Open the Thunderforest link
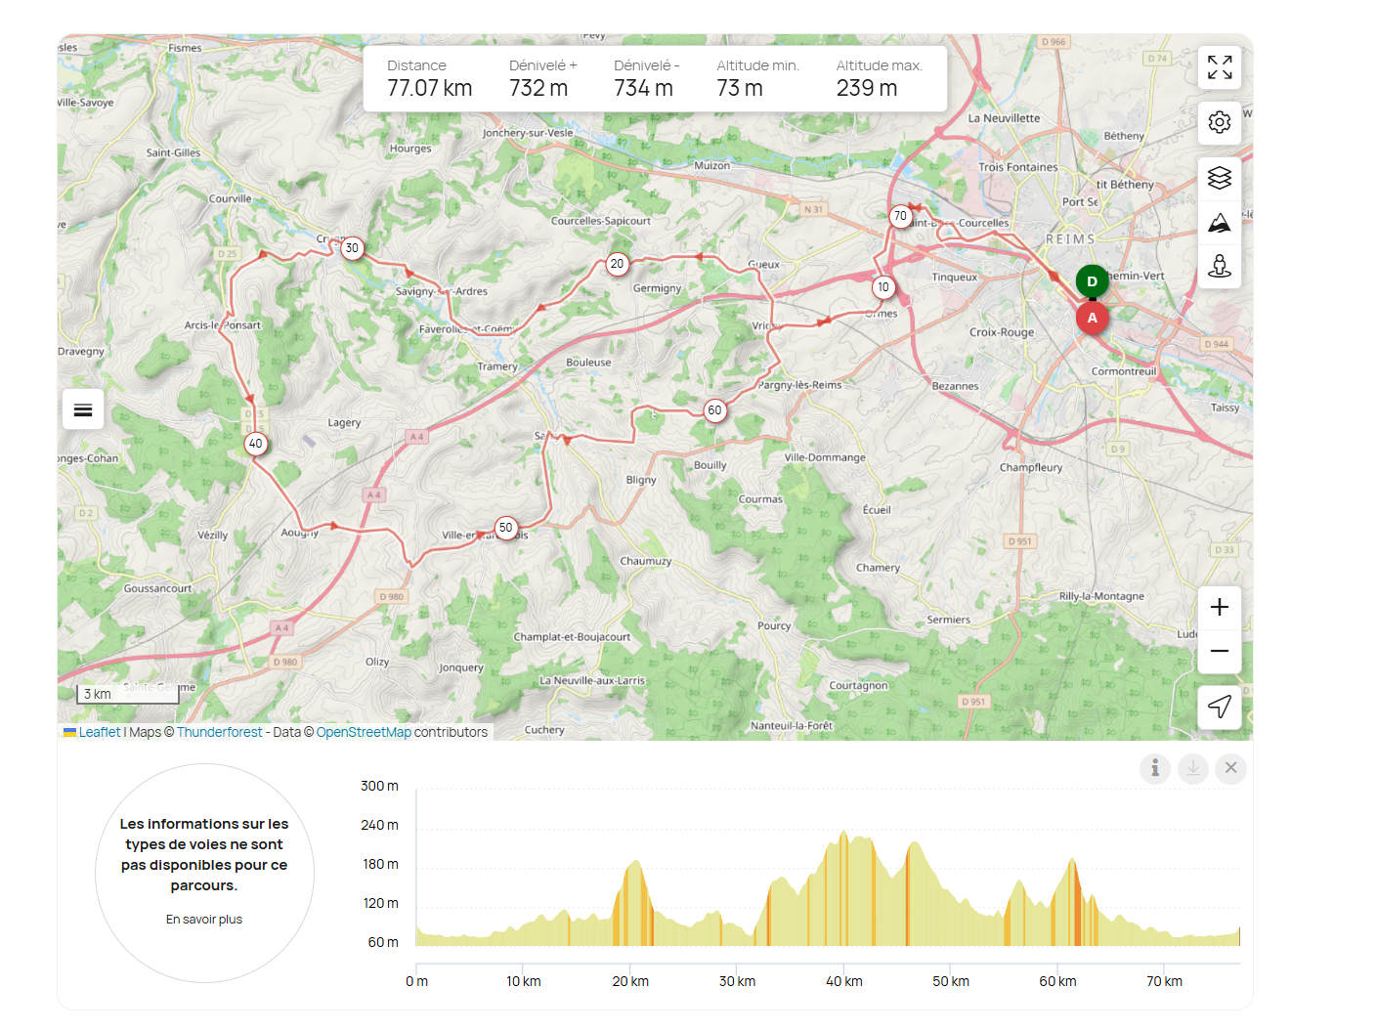Screen dimensions: 1377x1031 219,732
